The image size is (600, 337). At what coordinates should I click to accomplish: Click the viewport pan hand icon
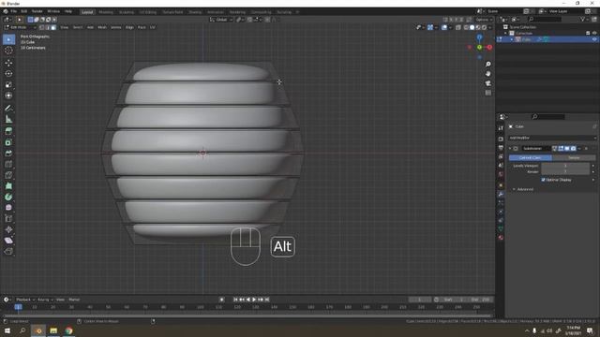click(487, 74)
